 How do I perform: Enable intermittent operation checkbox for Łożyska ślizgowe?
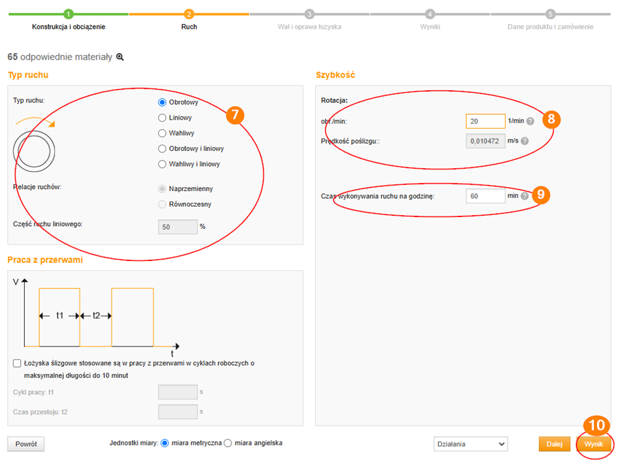[x=17, y=363]
